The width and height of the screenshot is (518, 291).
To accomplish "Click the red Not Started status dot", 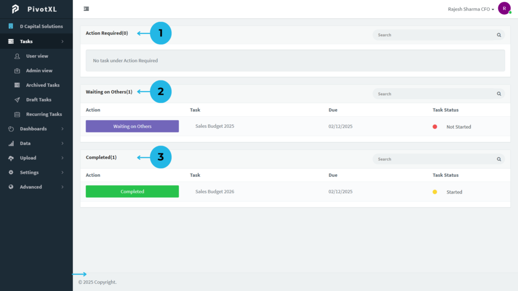I will [x=435, y=127].
